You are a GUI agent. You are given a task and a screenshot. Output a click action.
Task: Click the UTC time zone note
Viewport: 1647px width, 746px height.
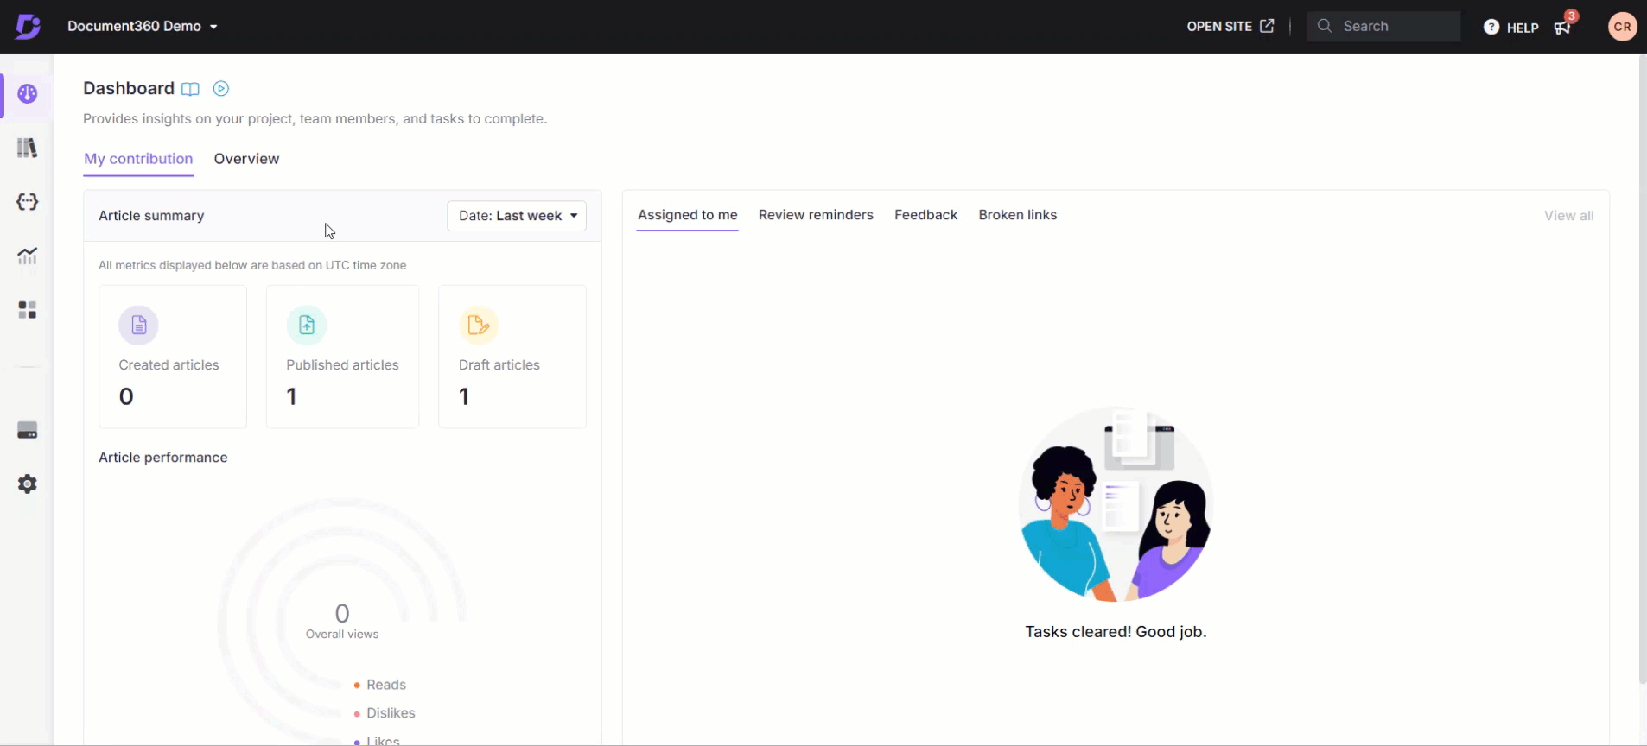(252, 265)
